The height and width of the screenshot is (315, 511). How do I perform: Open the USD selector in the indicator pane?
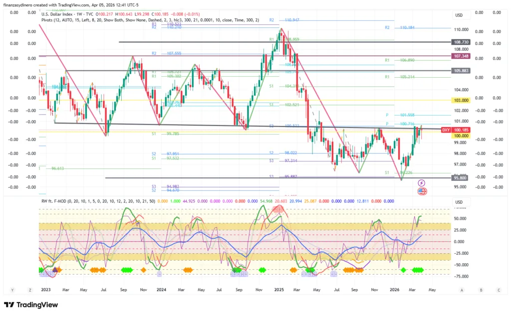coord(460,202)
